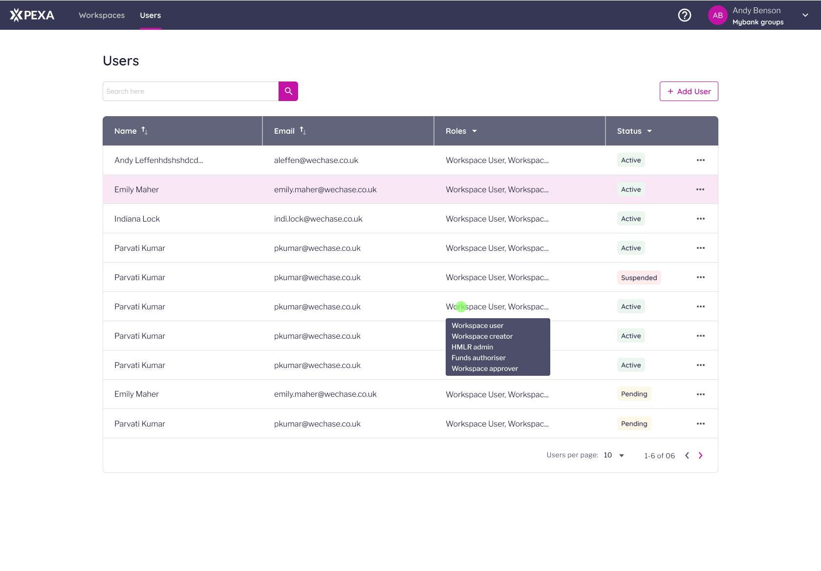
Task: Expand the Roles column filter dropdown
Action: [474, 131]
